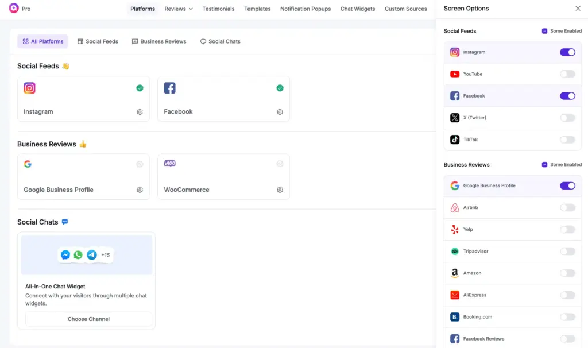Switch to the Social Feeds tab
This screenshot has width=588, height=348.
[x=98, y=41]
